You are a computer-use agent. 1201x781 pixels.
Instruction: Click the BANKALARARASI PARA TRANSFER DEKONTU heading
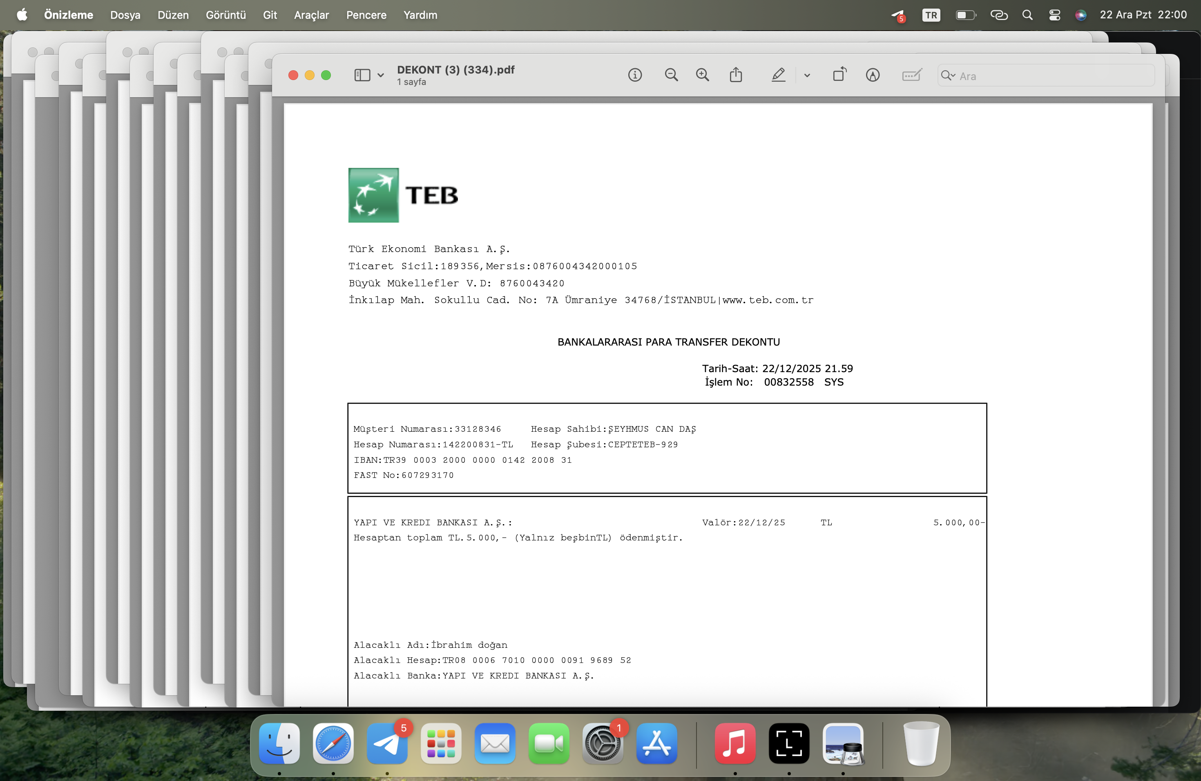[x=669, y=342]
